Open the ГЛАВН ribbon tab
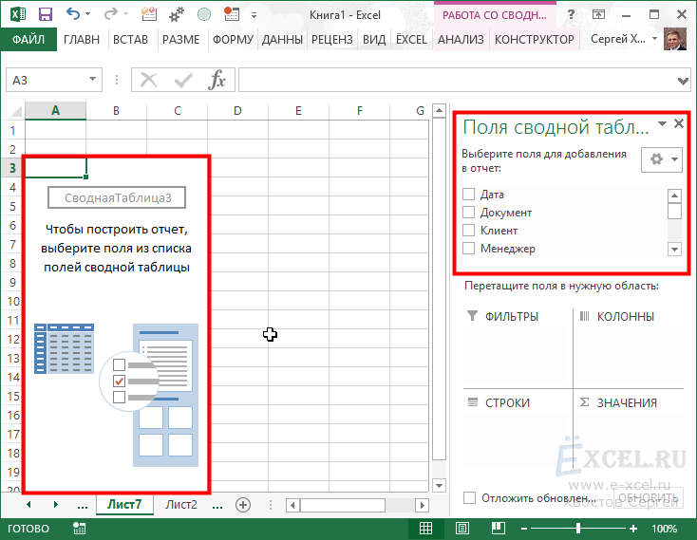 coord(82,40)
